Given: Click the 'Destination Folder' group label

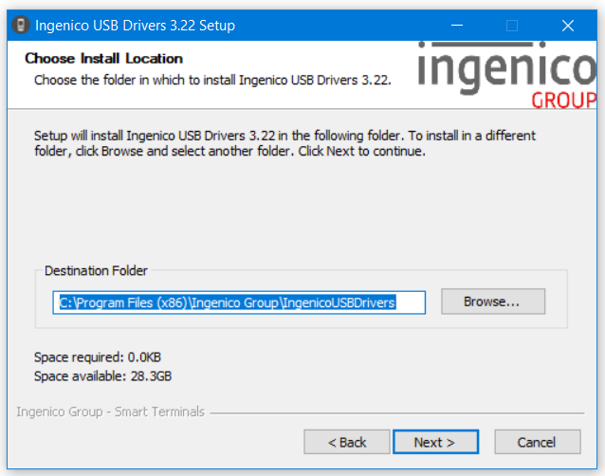Looking at the screenshot, I should [96, 271].
